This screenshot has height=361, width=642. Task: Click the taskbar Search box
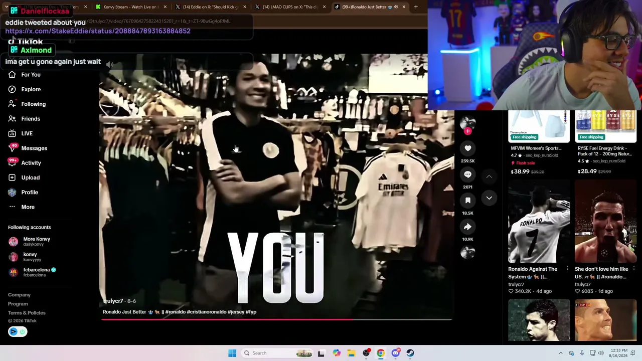pos(277,353)
